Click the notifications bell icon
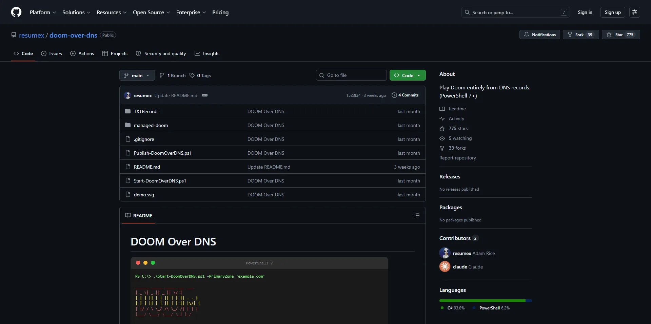651x324 pixels. [526, 35]
